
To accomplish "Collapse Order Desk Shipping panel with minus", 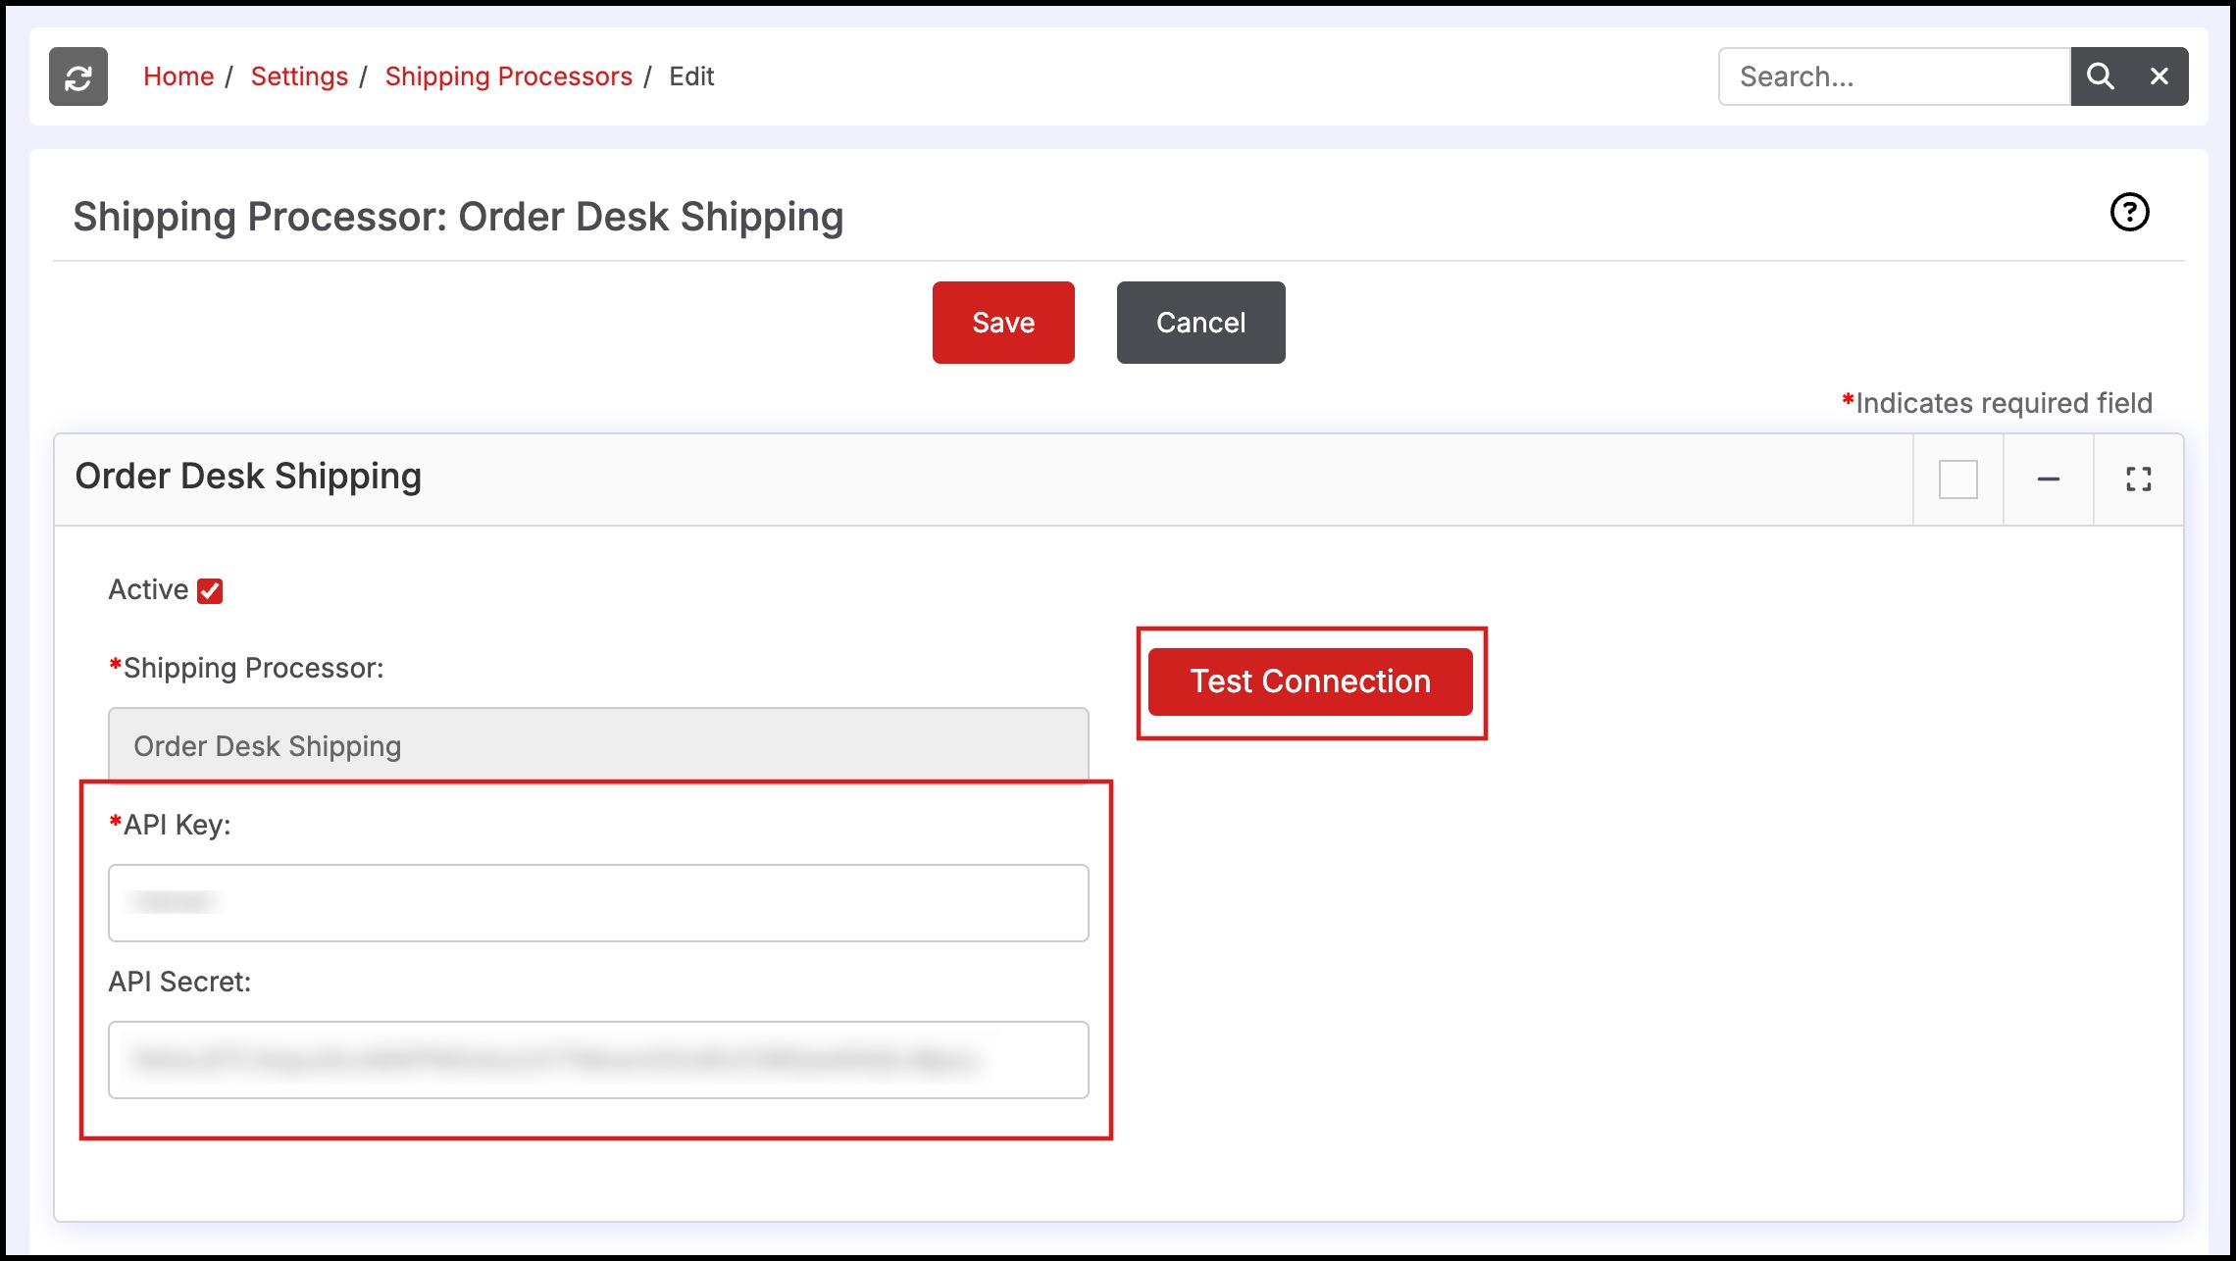I will point(2048,479).
